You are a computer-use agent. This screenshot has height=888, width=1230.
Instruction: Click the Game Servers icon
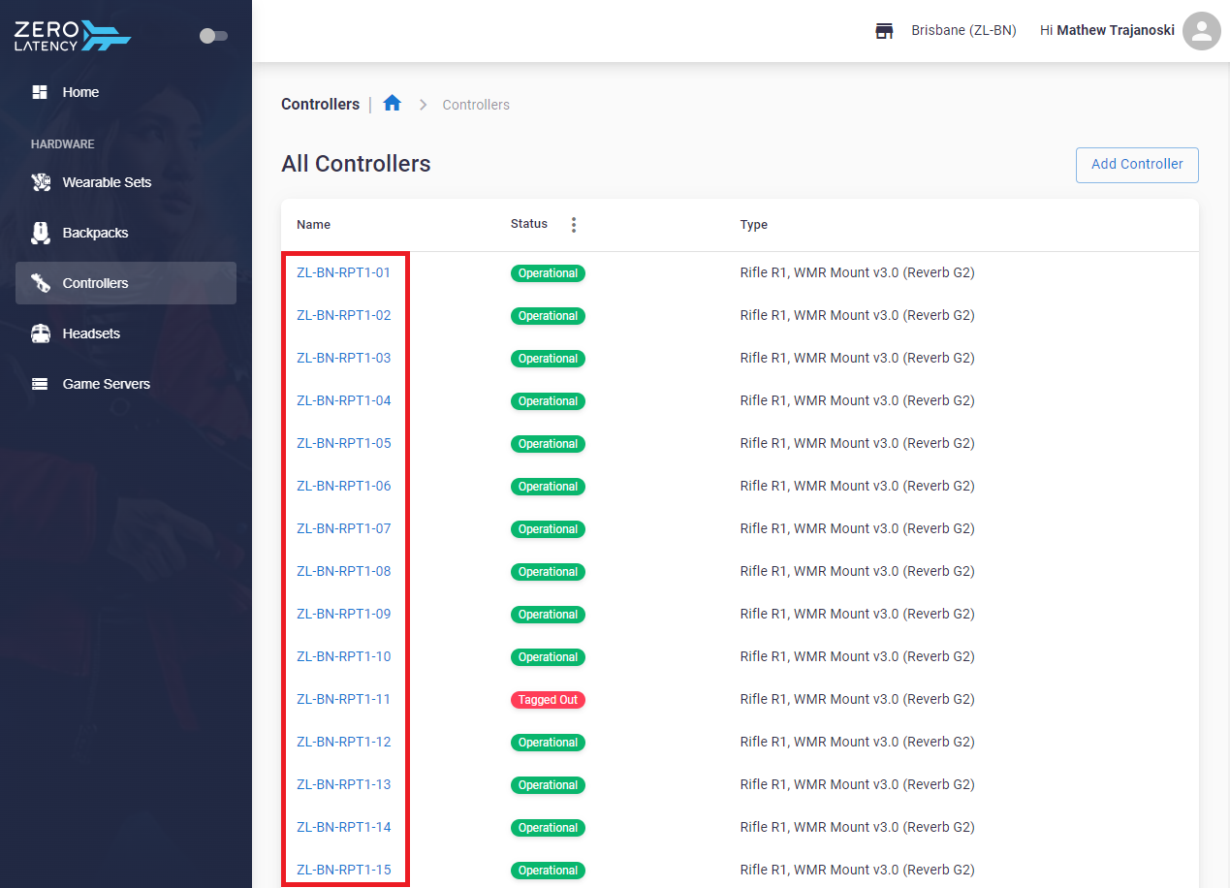point(40,384)
